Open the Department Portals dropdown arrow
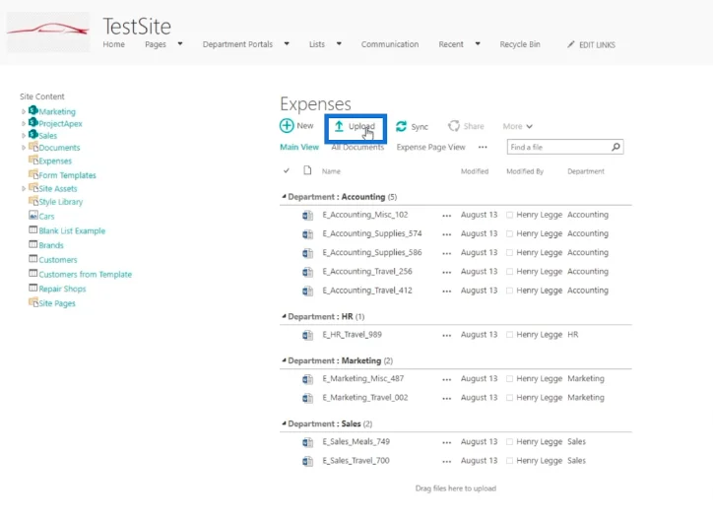This screenshot has width=713, height=518. tap(287, 43)
